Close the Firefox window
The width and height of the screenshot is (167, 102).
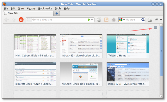coord(161,4)
